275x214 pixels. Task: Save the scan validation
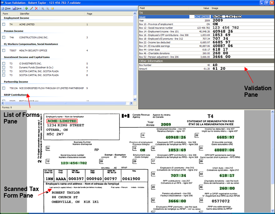[18, 8]
